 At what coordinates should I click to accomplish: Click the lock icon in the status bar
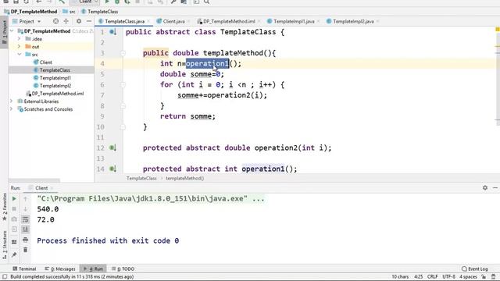pos(484,276)
